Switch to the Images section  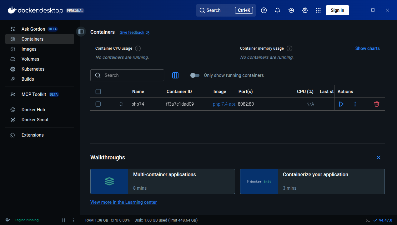29,49
